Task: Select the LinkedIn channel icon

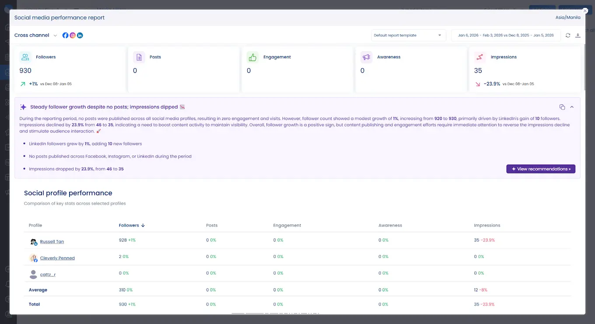Action: [80, 35]
